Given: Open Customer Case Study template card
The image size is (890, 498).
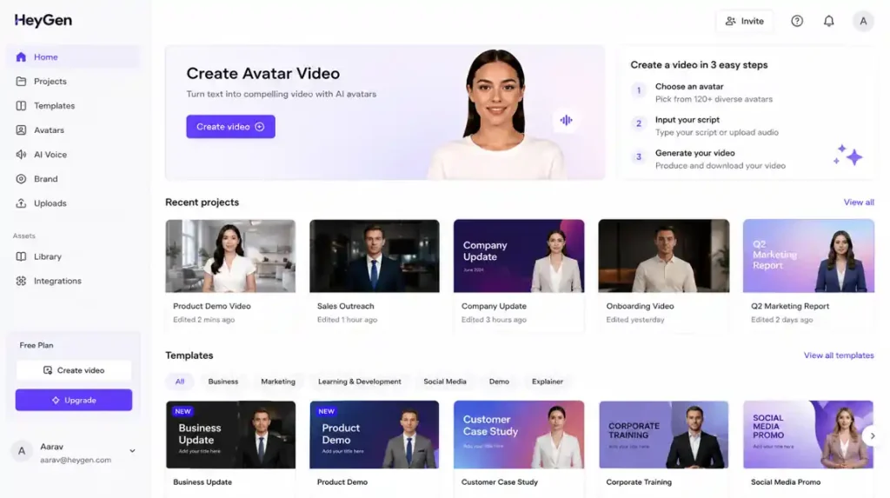Looking at the screenshot, I should pos(519,435).
